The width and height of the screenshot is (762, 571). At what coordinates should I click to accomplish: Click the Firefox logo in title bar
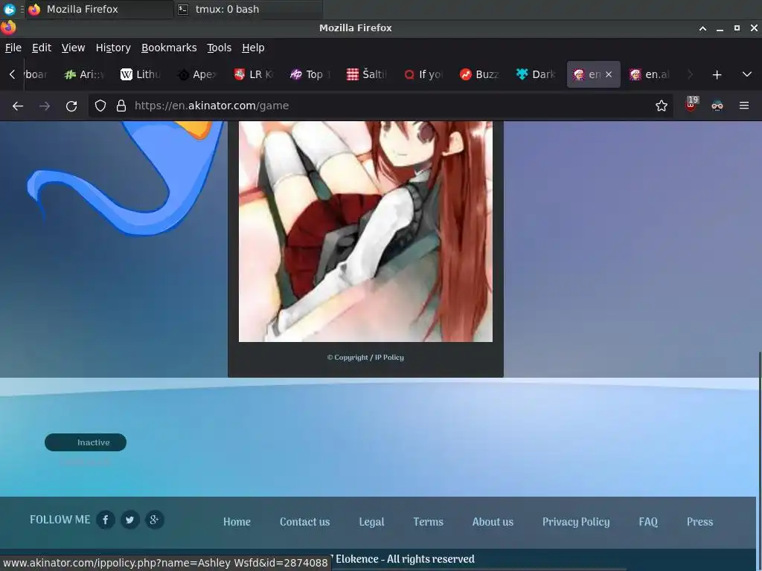pos(8,28)
